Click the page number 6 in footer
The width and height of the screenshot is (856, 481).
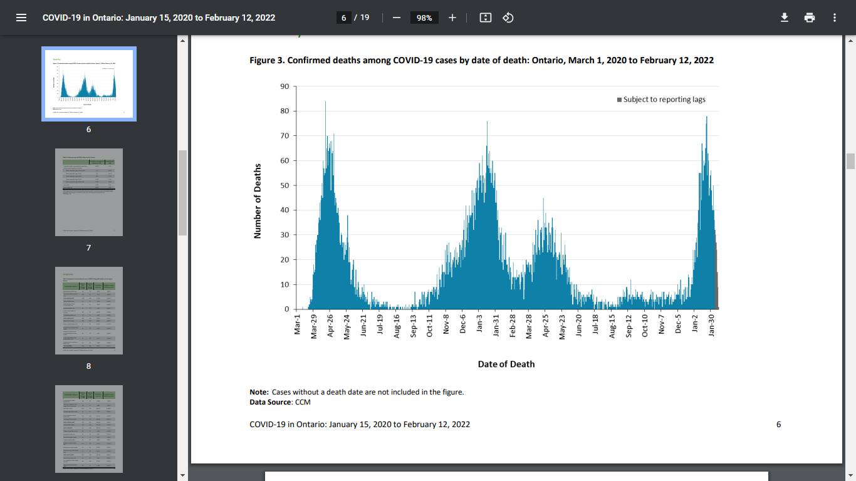(x=778, y=424)
